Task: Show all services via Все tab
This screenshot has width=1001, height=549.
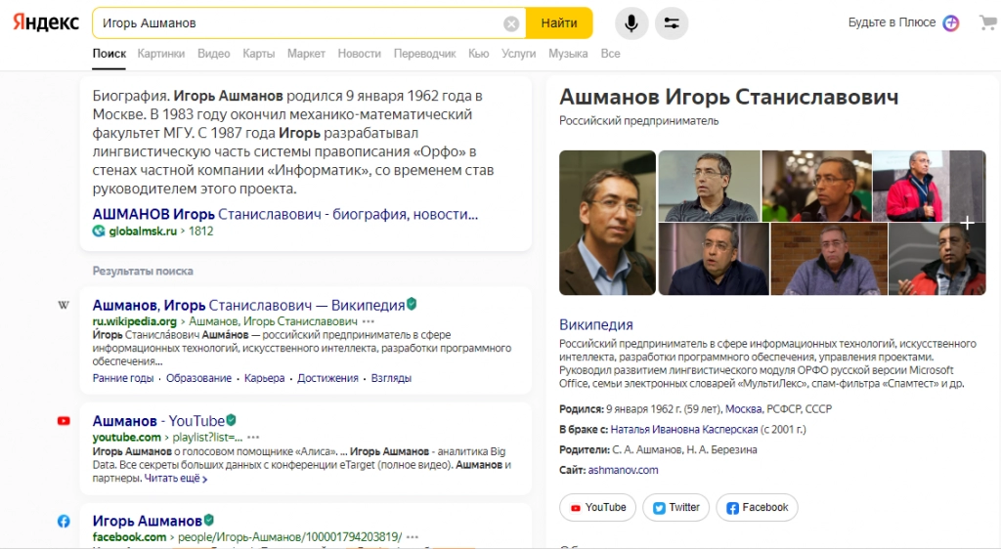Action: 610,54
